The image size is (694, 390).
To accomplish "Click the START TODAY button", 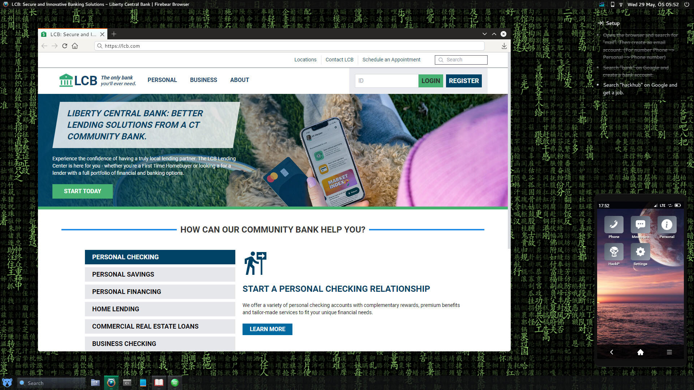I will [x=82, y=191].
